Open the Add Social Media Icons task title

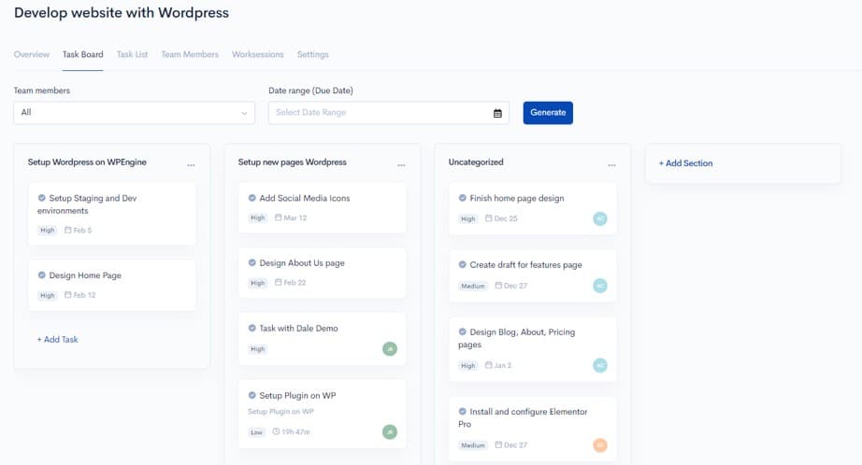coord(305,198)
